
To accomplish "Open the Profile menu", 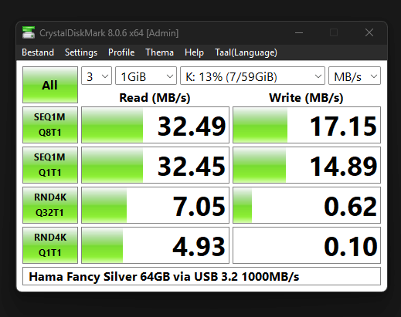I will (x=121, y=52).
